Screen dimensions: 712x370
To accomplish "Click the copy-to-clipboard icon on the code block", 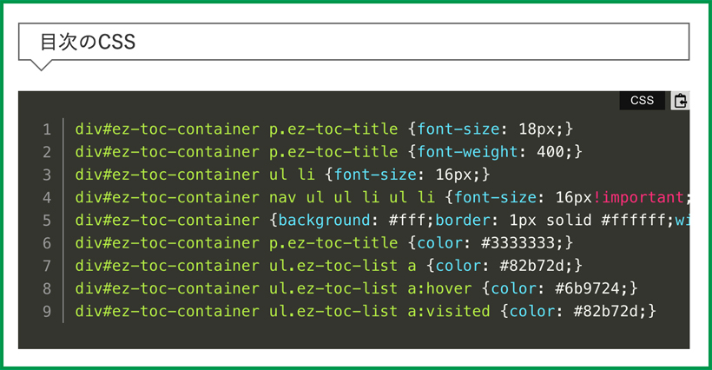I will click(681, 101).
